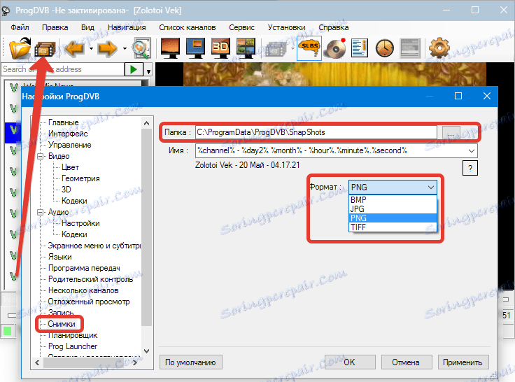Open the Вид menu
The image size is (515, 382).
click(x=87, y=27)
